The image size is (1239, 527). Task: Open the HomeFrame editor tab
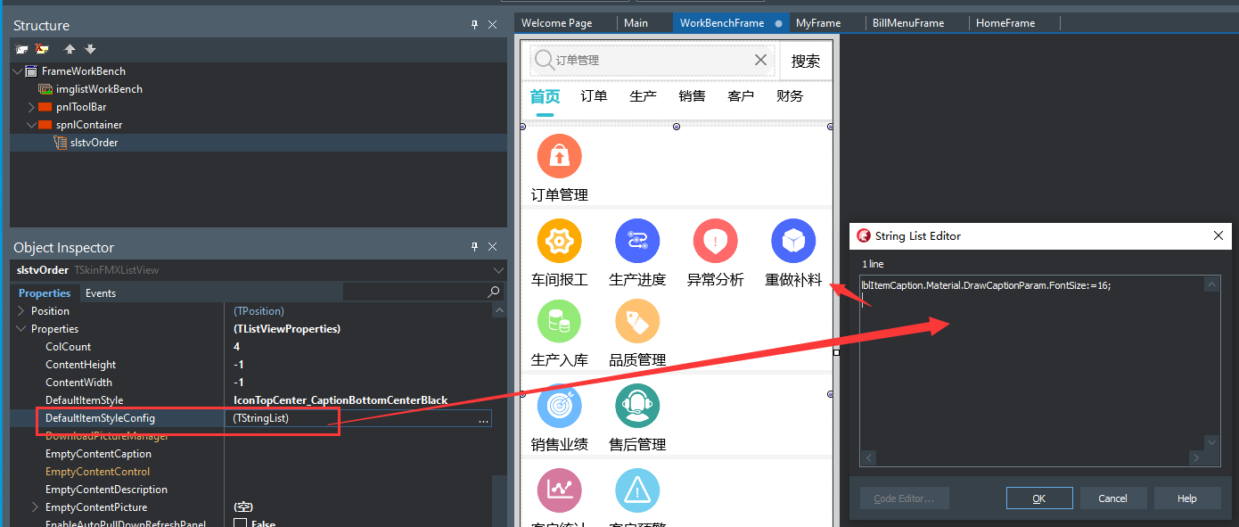coord(1005,23)
